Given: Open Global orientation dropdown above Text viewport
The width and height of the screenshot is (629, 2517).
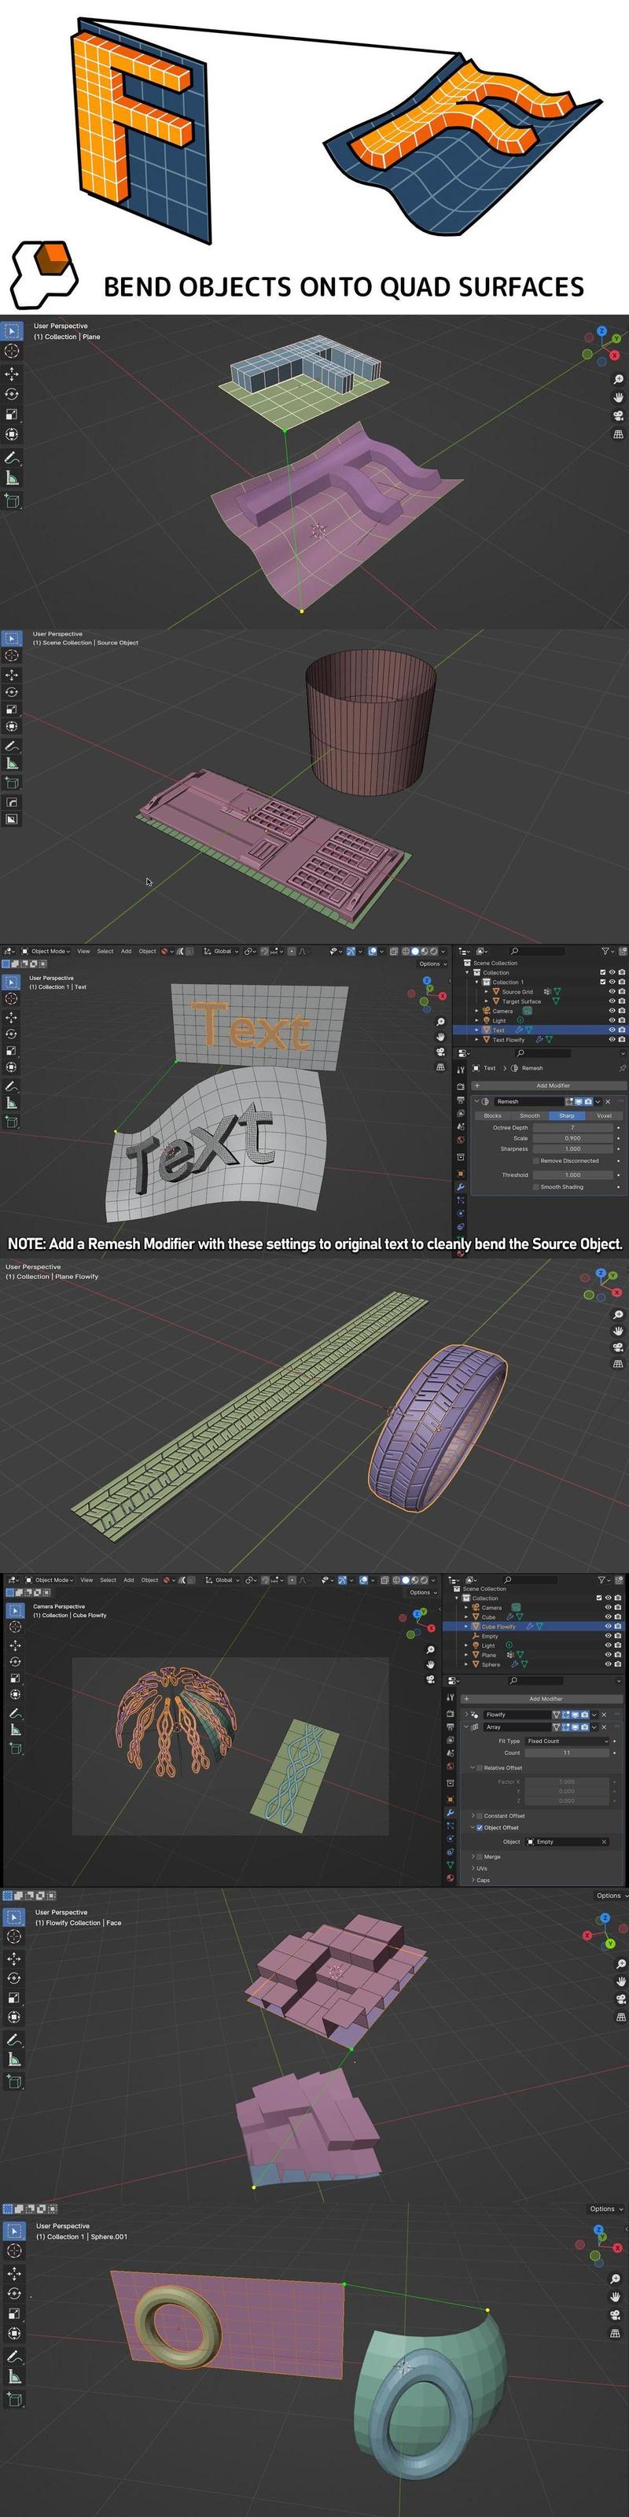Looking at the screenshot, I should point(223,951).
